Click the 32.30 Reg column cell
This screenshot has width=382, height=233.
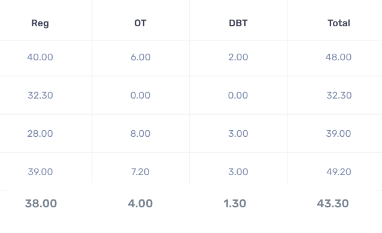40,96
